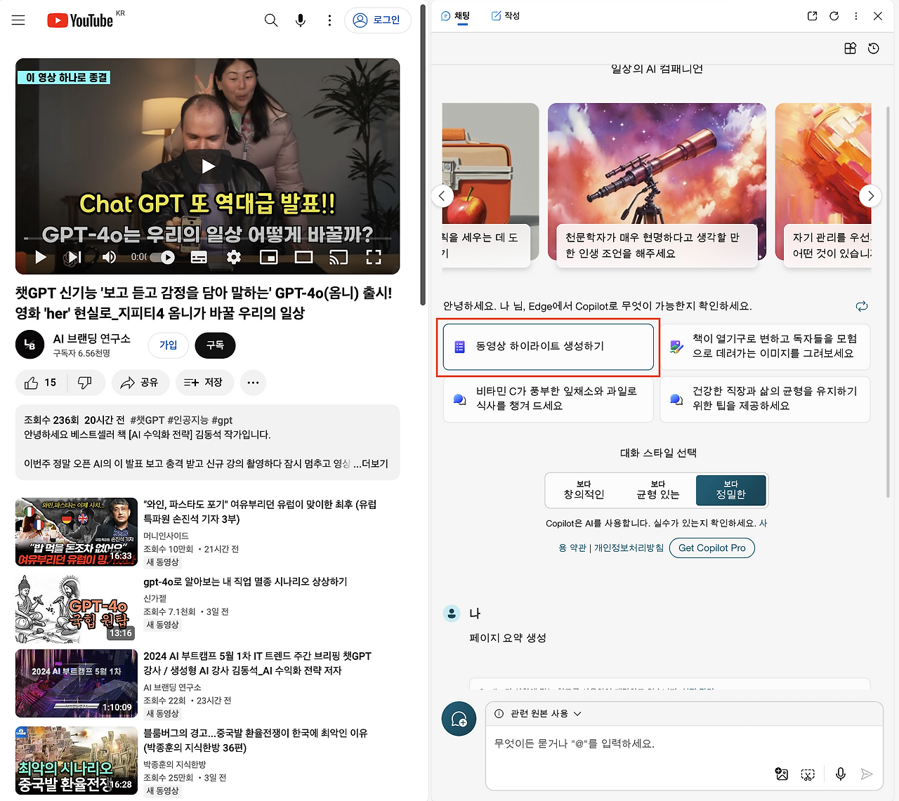The image size is (899, 801).
Task: Share the video with 공유 button
Action: [x=140, y=383]
